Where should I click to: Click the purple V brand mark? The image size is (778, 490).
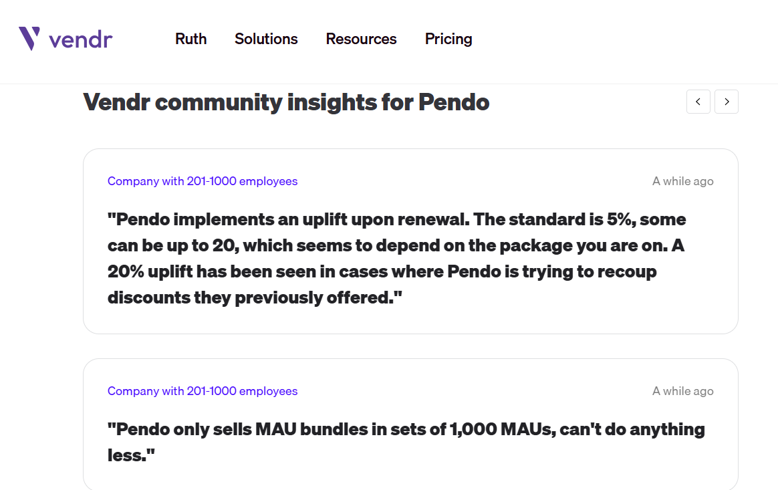pos(29,37)
